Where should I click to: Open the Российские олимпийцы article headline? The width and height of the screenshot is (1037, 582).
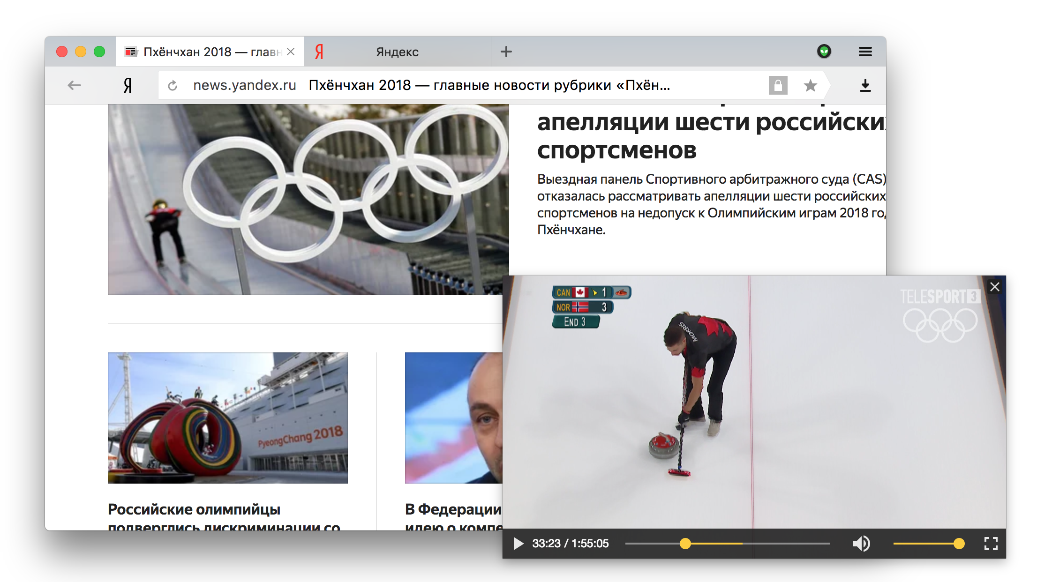click(x=194, y=509)
